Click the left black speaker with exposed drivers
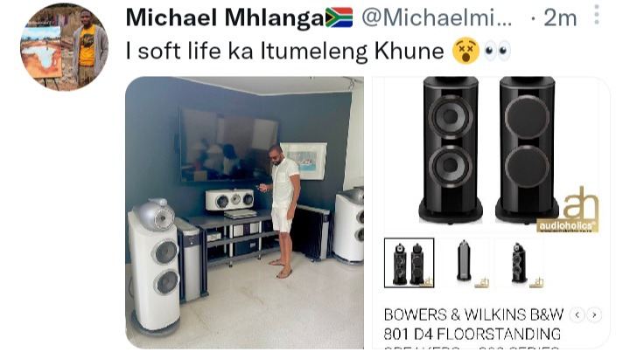The width and height of the screenshot is (630, 352). (x=451, y=149)
